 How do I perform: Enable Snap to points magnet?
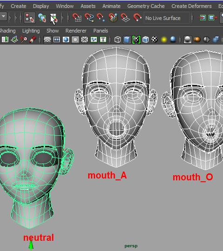[101, 18]
